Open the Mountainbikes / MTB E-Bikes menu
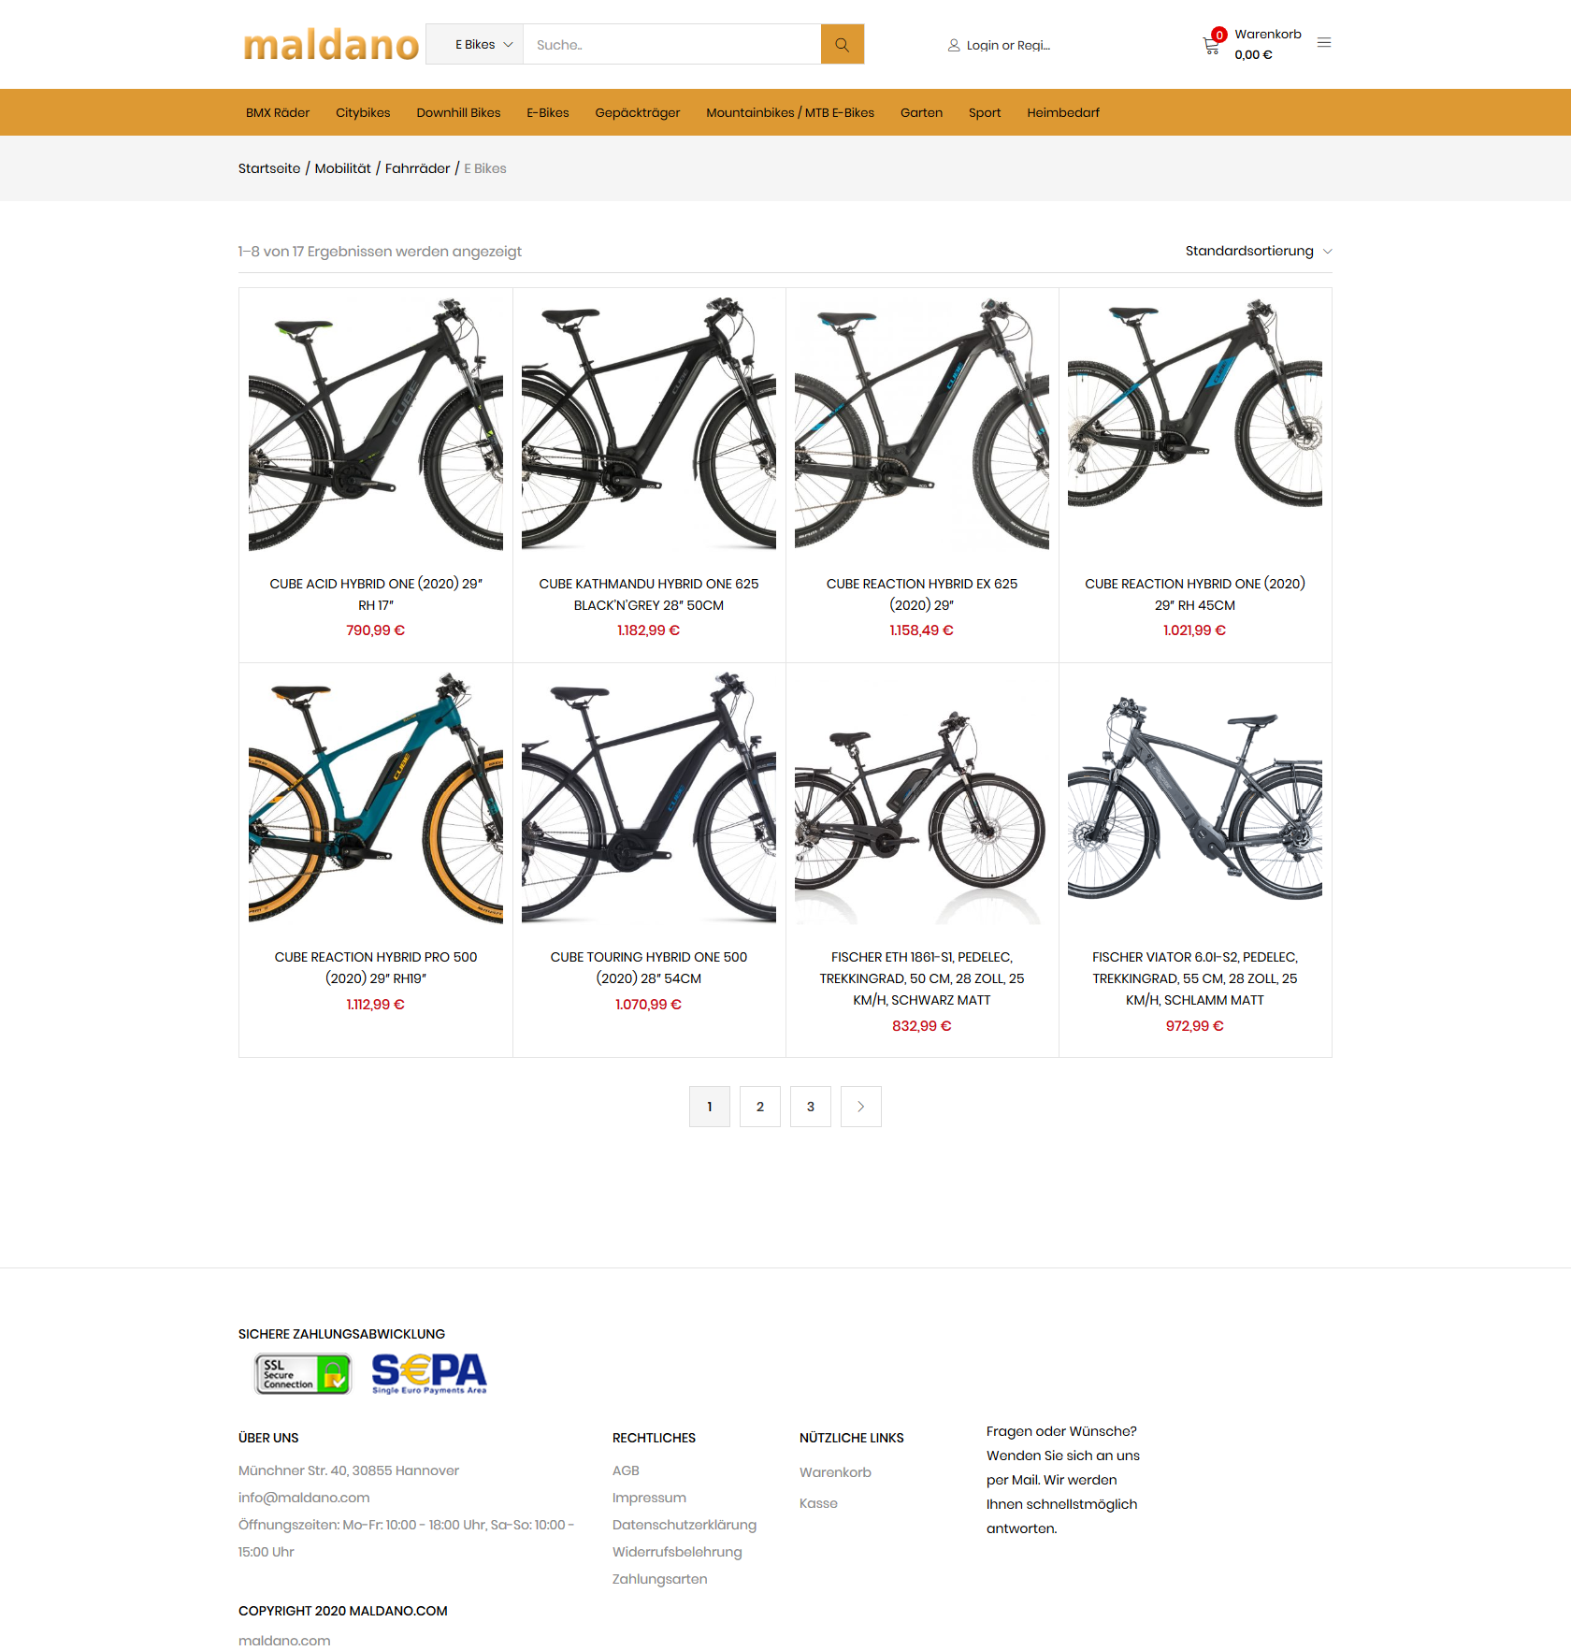Image resolution: width=1571 pixels, height=1651 pixels. point(790,112)
